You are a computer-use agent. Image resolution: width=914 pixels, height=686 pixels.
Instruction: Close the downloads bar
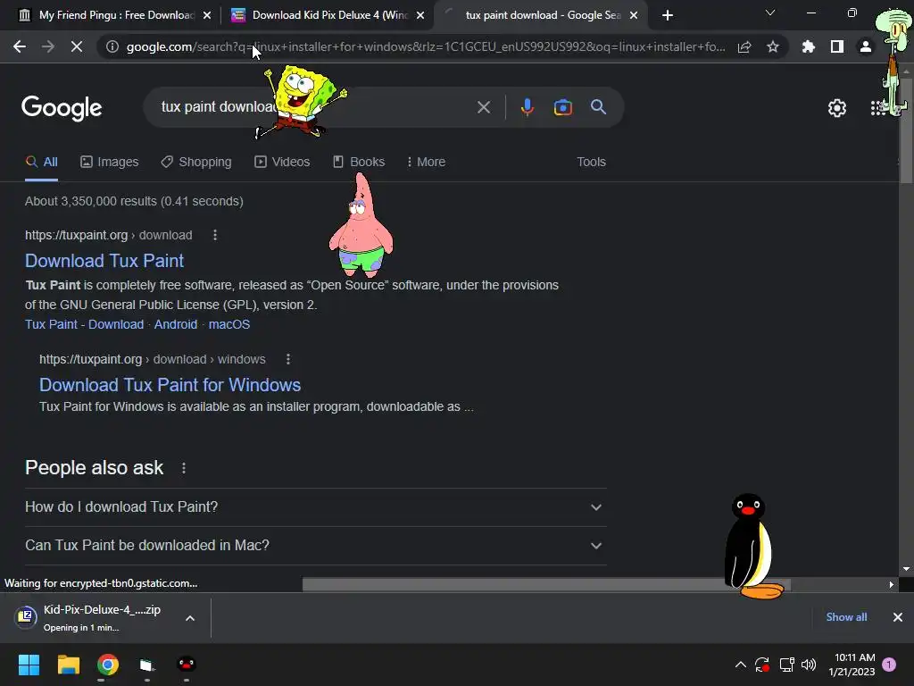click(898, 617)
